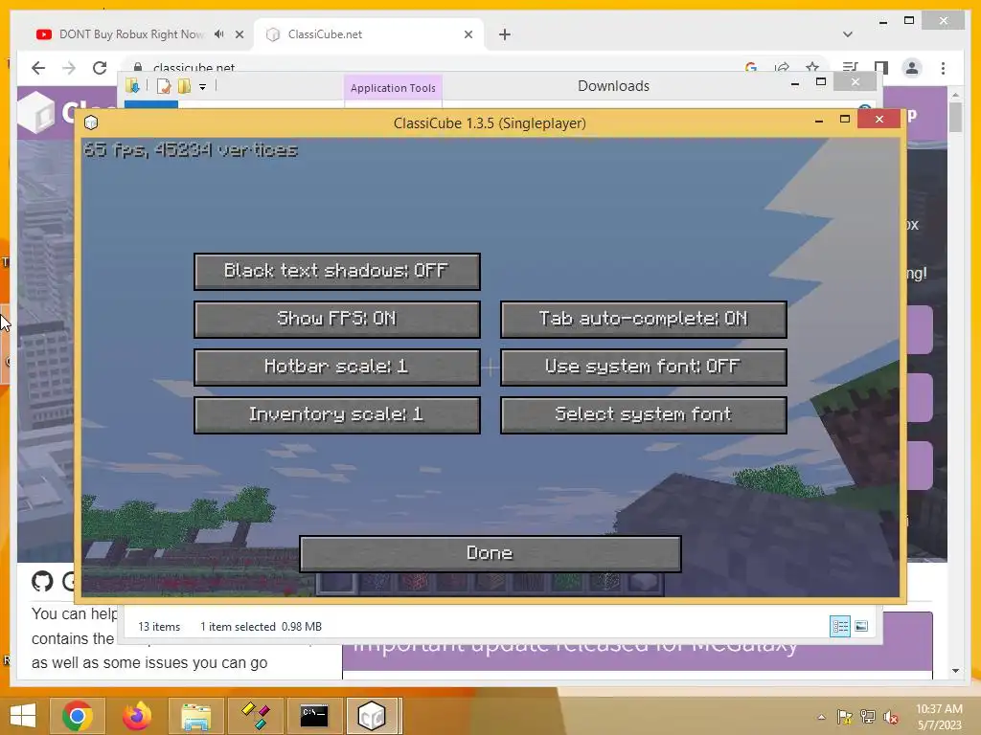The width and height of the screenshot is (981, 735).
Task: Toggle Tab auto-complete setting
Action: pos(643,319)
